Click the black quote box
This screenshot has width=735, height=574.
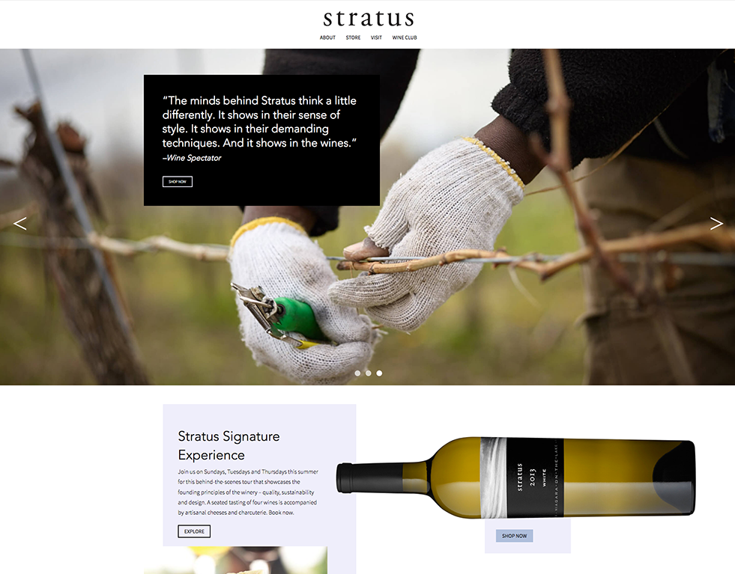[x=261, y=140]
